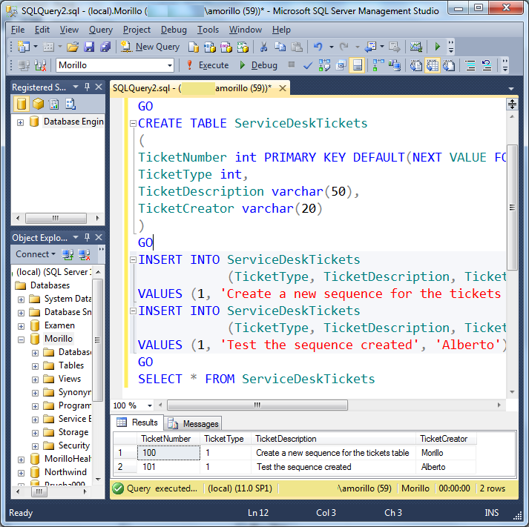Toggle auto-hide pin on Object Explorer panel
Screen dimensions: 529x527
coord(88,237)
